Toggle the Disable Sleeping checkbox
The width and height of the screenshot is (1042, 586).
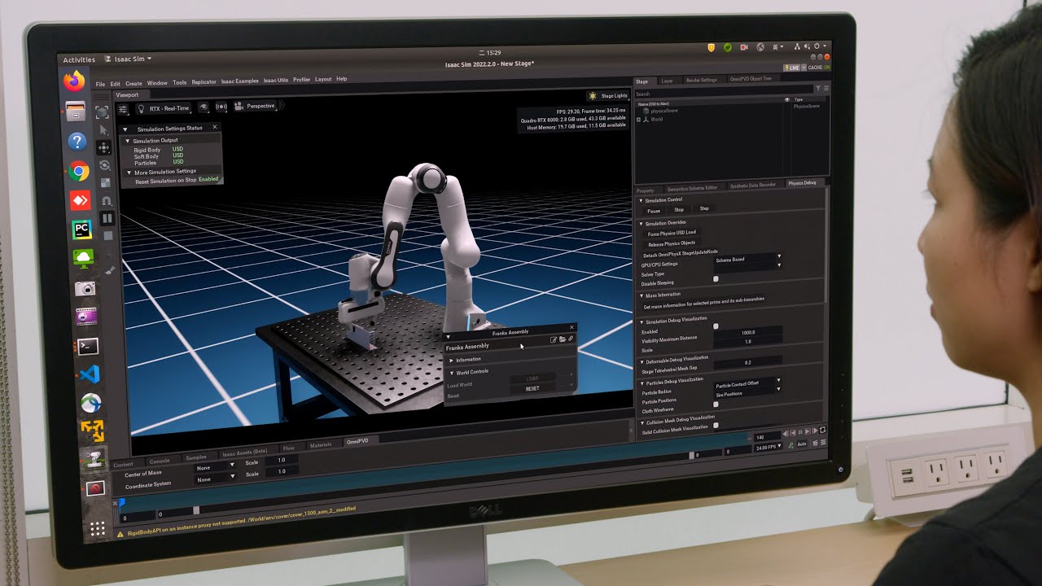[x=716, y=279]
